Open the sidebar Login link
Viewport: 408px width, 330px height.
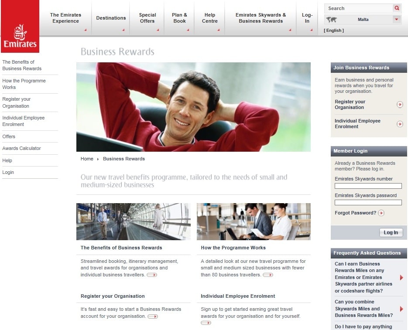point(8,172)
